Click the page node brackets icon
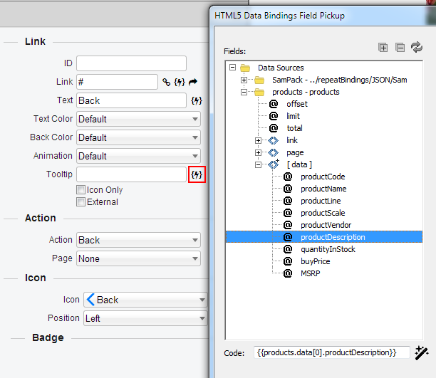Screen dimensions: 436x378 click(x=273, y=152)
